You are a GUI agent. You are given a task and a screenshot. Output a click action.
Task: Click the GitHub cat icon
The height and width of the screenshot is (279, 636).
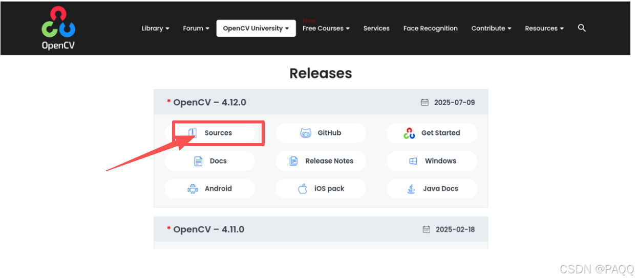point(306,133)
